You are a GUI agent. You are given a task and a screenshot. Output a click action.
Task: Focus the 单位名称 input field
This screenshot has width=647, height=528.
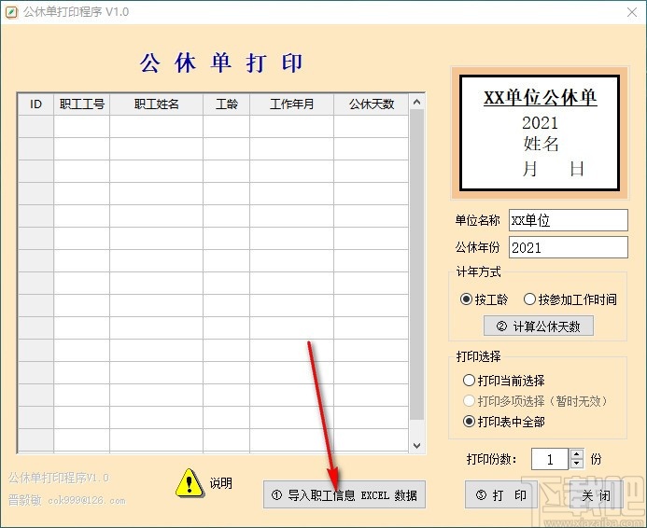[569, 220]
